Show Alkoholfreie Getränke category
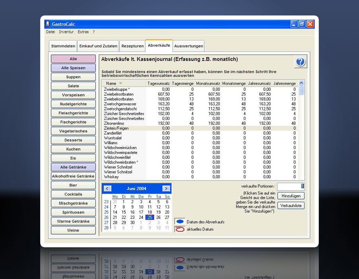The width and height of the screenshot is (359, 279). (x=73, y=176)
